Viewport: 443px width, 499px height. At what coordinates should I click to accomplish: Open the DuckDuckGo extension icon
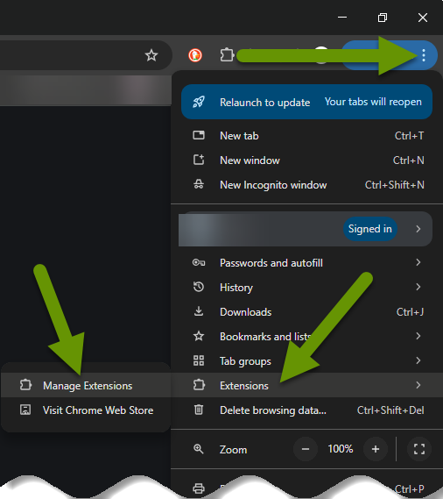coord(195,55)
